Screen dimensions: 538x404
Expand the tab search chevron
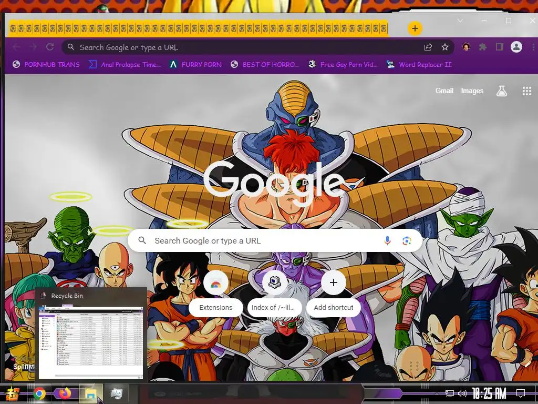tap(460, 21)
